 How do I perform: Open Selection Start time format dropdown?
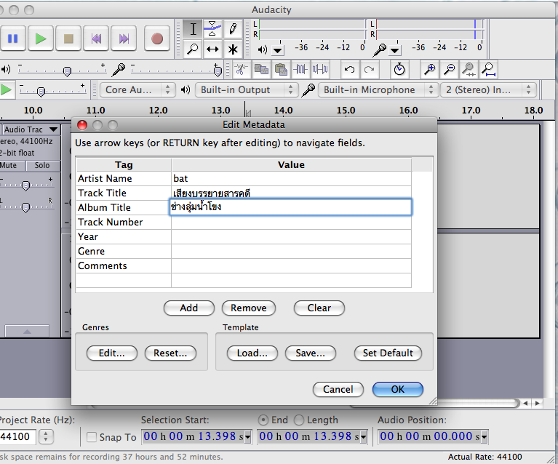247,437
